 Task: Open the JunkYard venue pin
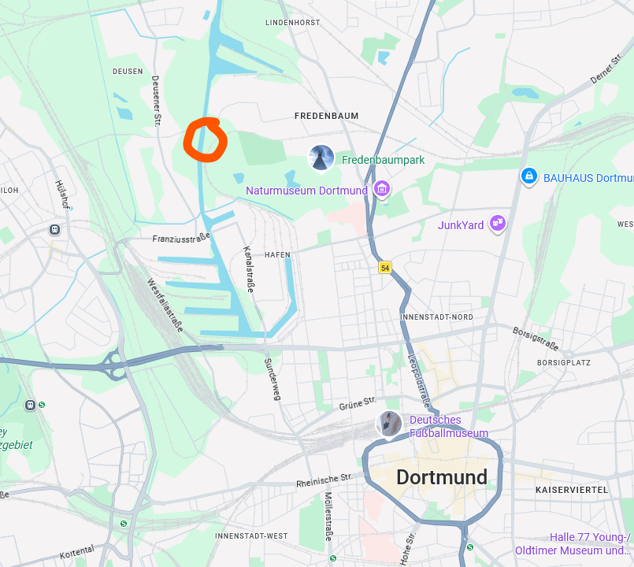coord(497,223)
